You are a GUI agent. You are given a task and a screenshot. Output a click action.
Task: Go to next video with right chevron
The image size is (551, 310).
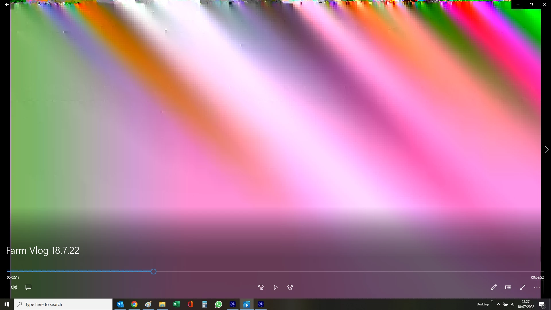point(546,149)
